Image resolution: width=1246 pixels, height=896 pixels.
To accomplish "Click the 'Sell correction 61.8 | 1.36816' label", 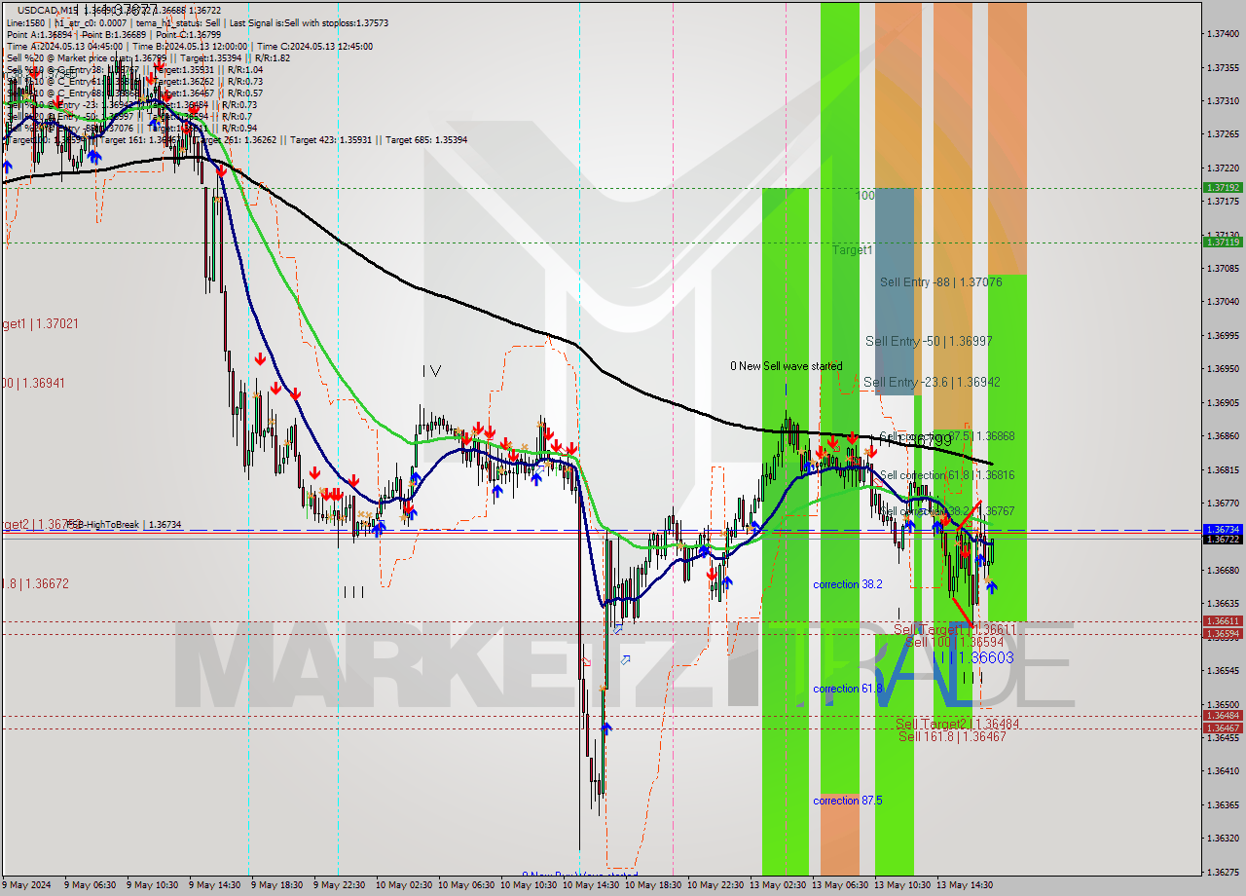I will click(x=947, y=475).
